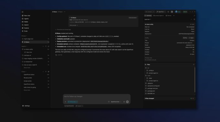Expand the right panel with arrows icon
Viewport: 220px width, 122px height.
coord(194,16)
